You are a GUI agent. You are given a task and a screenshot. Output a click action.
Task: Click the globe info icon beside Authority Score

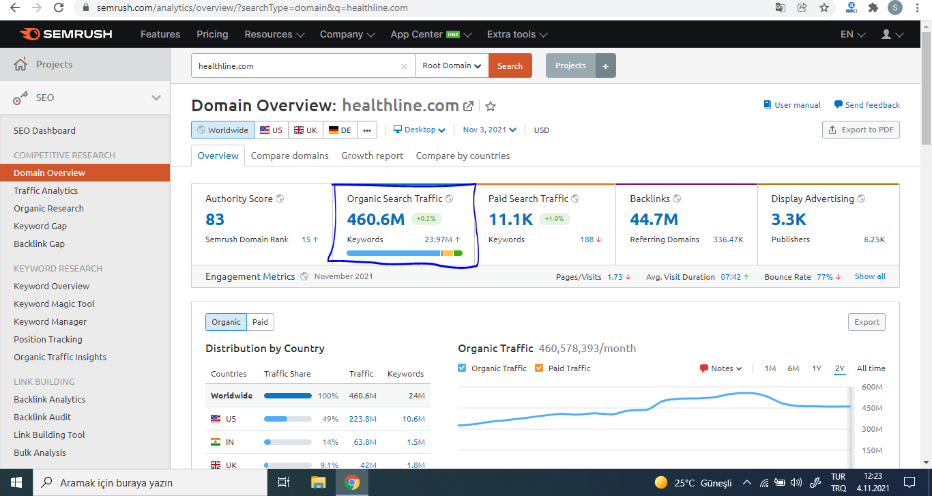click(280, 199)
